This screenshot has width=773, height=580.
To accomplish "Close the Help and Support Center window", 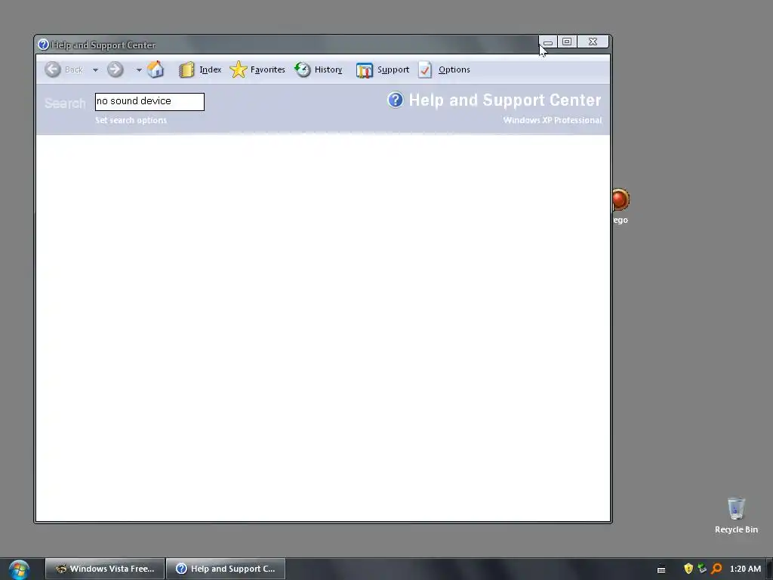I will (593, 42).
